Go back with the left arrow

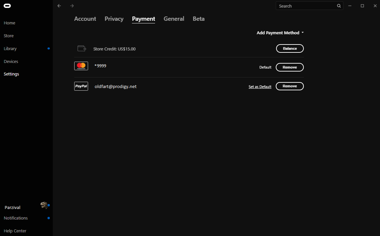pyautogui.click(x=59, y=6)
